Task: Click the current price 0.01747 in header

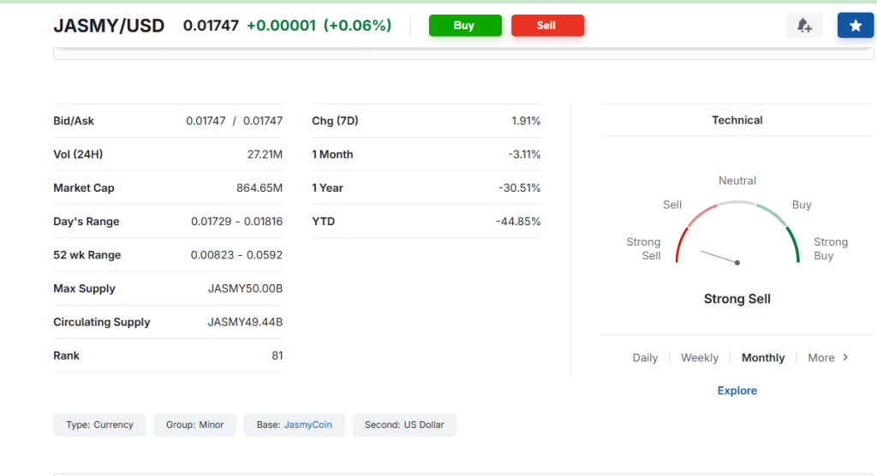Action: click(211, 25)
